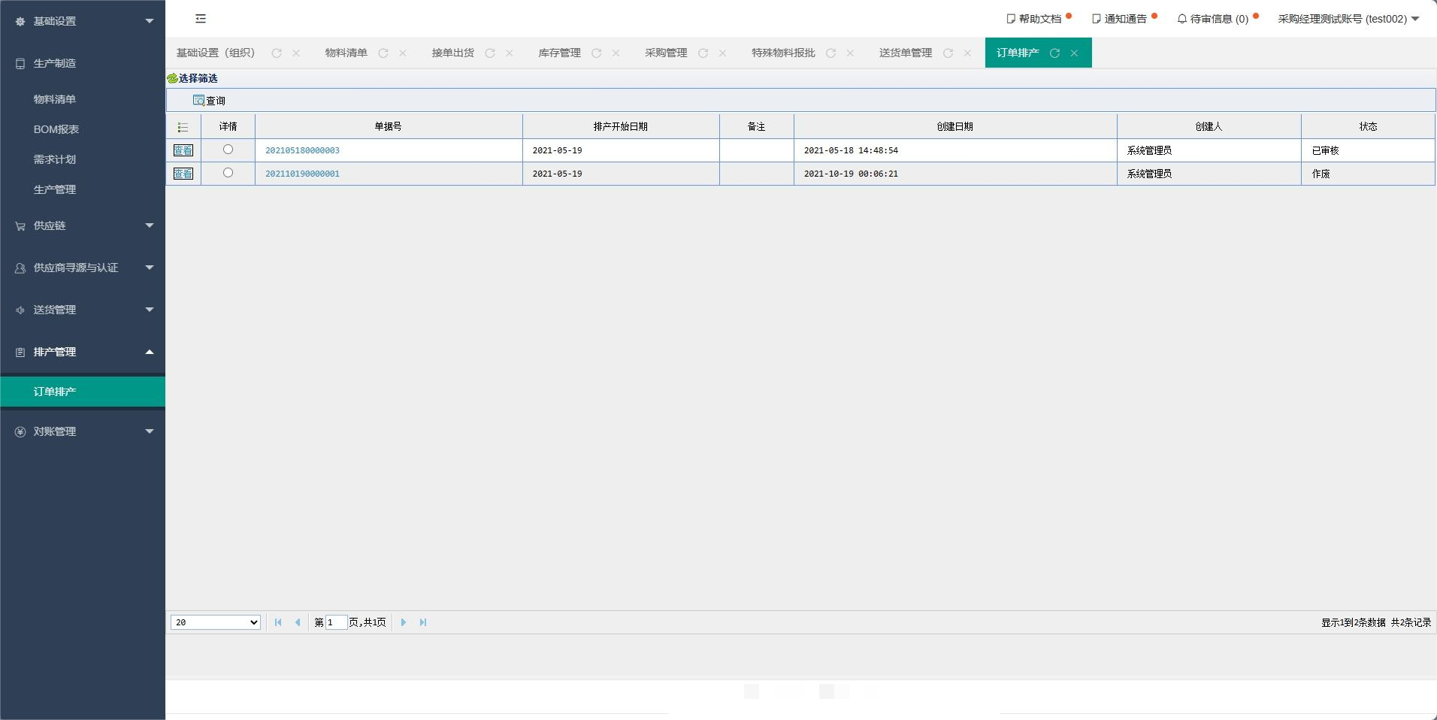Refresh the 接单出货 tab
The width and height of the screenshot is (1437, 720).
coord(490,53)
